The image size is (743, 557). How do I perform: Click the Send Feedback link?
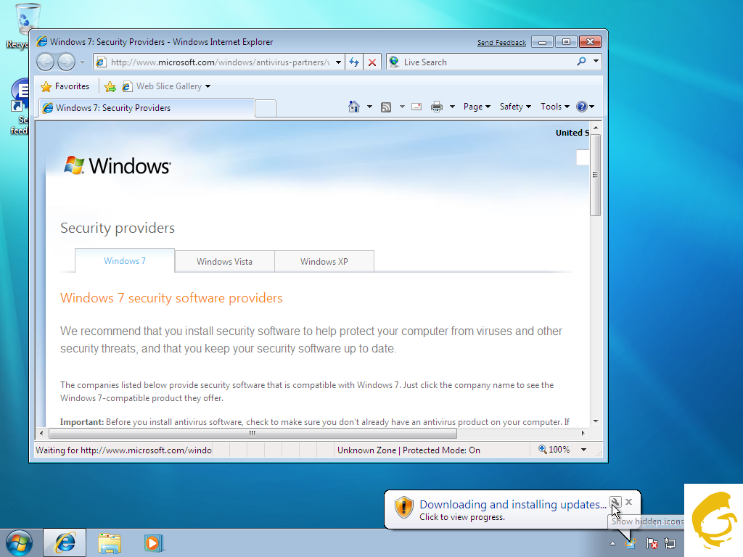pos(501,43)
